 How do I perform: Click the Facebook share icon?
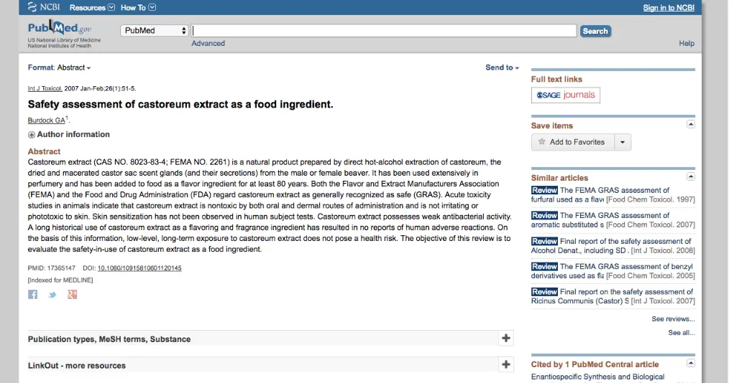(x=32, y=294)
